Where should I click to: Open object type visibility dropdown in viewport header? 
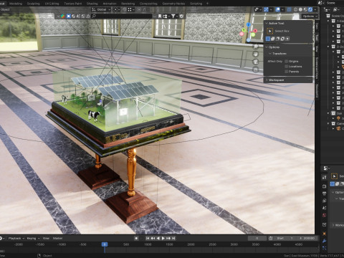pyautogui.click(x=258, y=9)
